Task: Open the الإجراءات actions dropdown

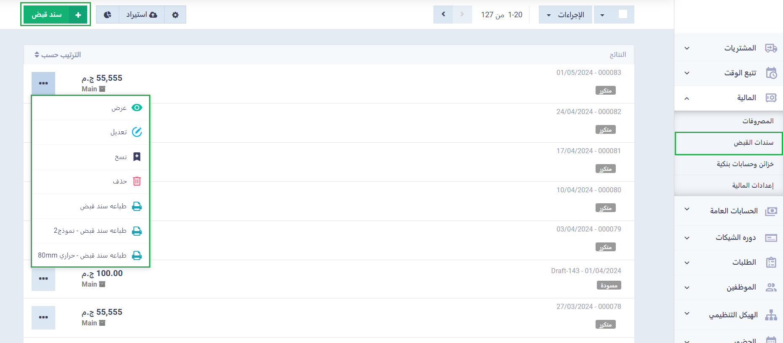Action: coord(566,15)
